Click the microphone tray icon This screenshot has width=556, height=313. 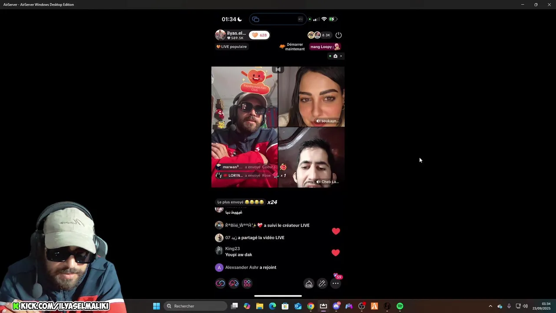click(x=509, y=306)
